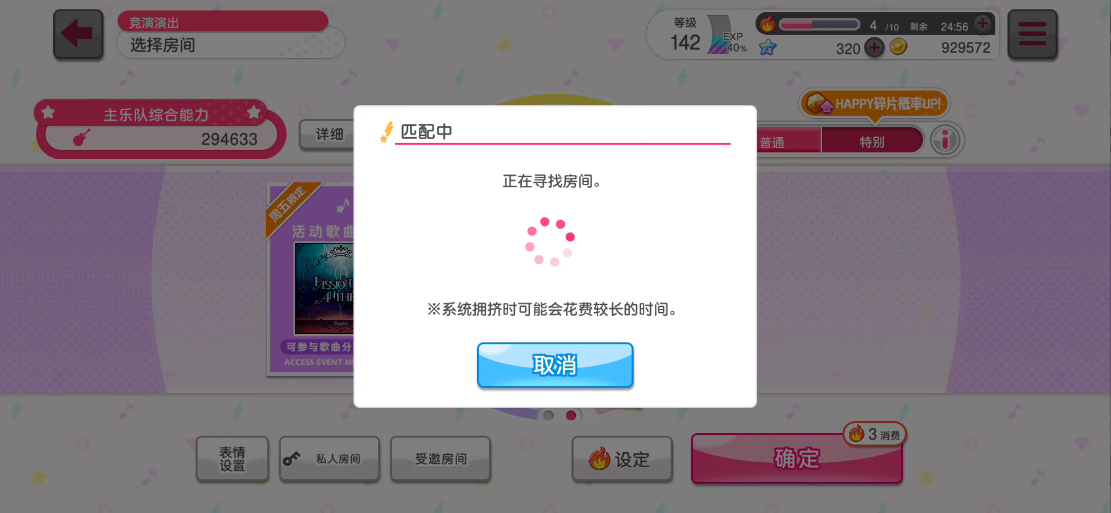This screenshot has height=513, width=1111.
Task: Tap the blue star icon
Action: (x=767, y=47)
